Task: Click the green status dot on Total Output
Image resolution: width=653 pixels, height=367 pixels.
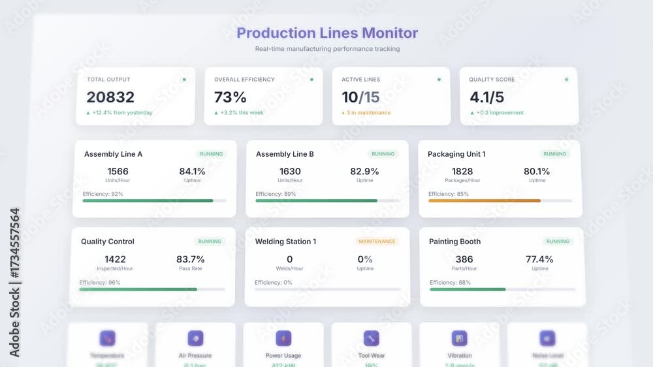Action: (x=184, y=80)
